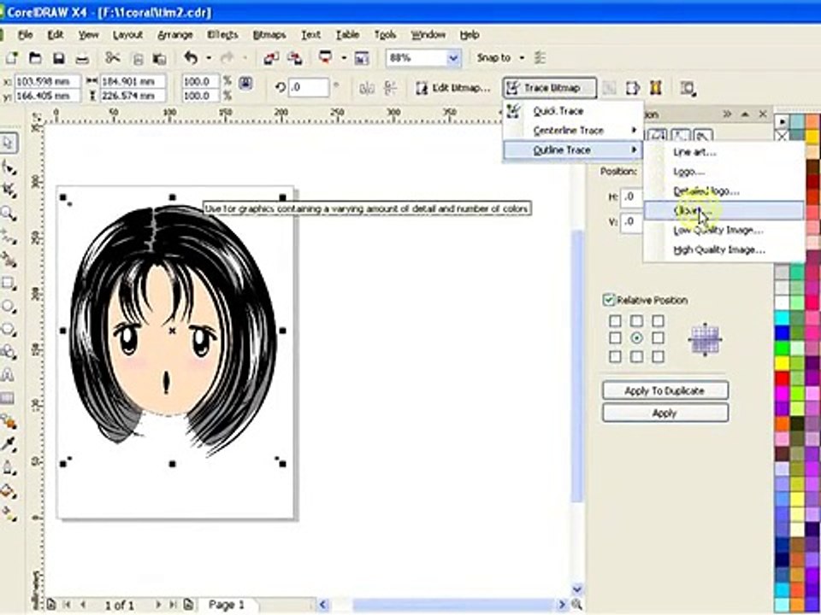Choose High Quality Image from the submenu
821x615 pixels.
point(724,250)
